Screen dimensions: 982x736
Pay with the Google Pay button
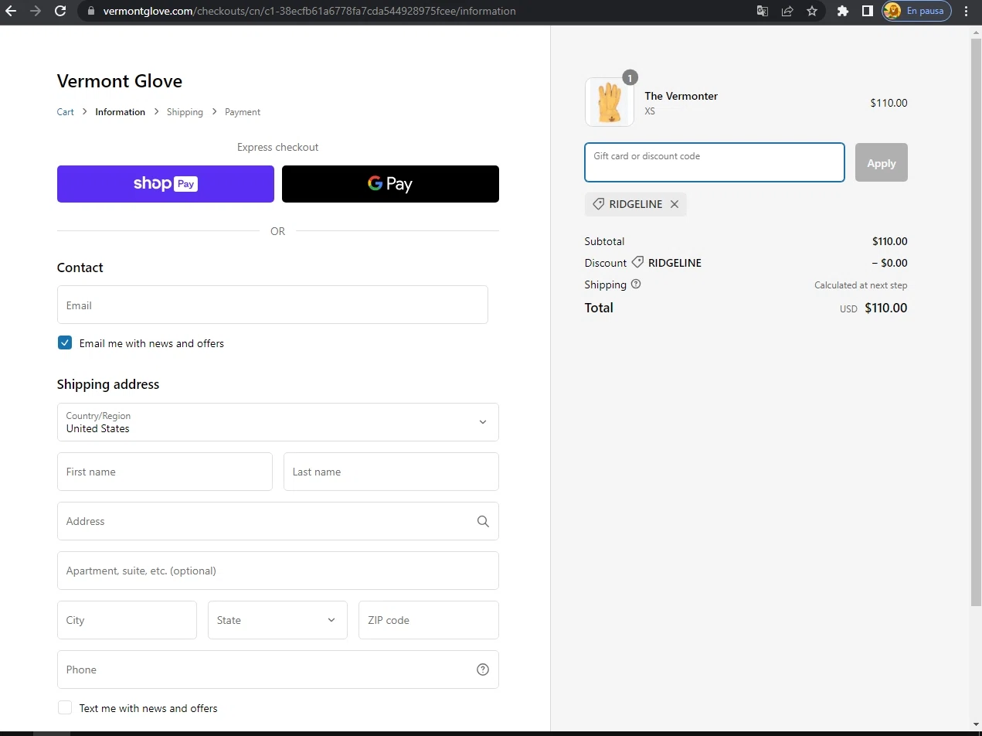[390, 184]
